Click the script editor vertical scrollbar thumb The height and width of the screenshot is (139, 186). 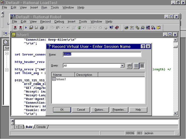(x=175, y=46)
